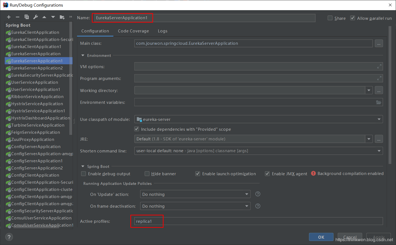Image resolution: width=396 pixels, height=245 pixels.
Task: Open the Use classpath of module dropdown
Action: (x=258, y=119)
